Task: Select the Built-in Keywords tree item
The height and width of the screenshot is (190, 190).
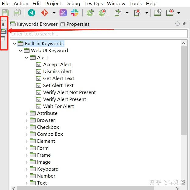Action: click(41, 44)
